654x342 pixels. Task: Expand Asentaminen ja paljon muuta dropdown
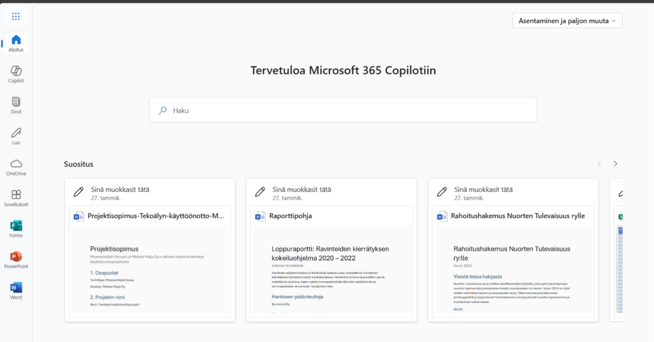(x=567, y=21)
